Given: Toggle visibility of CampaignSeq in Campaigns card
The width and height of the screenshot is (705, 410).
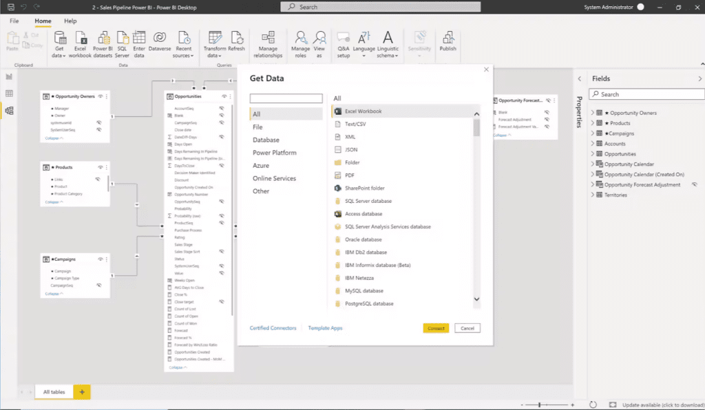Looking at the screenshot, I should click(x=99, y=285).
